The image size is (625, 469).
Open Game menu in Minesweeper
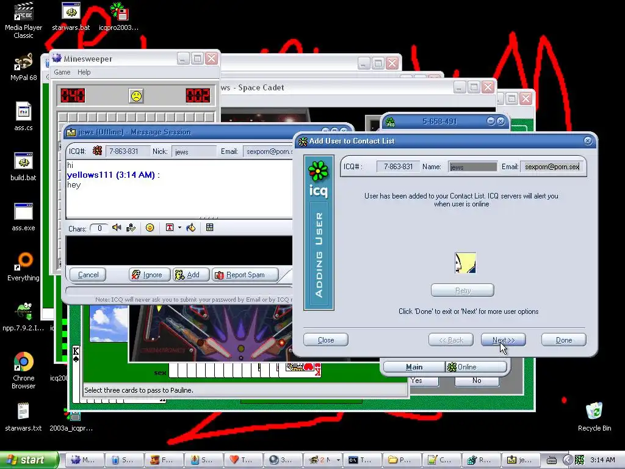(x=62, y=72)
